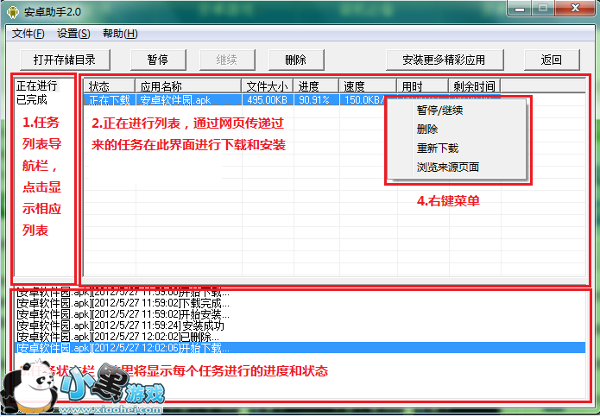Select 正在进行 in the task list
This screenshot has height=417, width=600.
37,85
